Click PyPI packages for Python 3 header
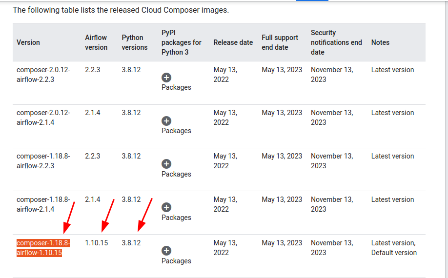The width and height of the screenshot is (448, 278). pos(182,42)
